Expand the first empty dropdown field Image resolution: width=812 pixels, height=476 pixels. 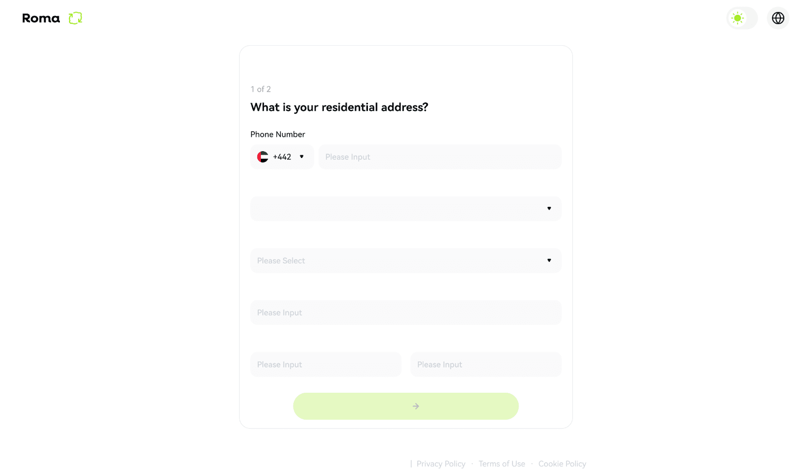tap(405, 209)
